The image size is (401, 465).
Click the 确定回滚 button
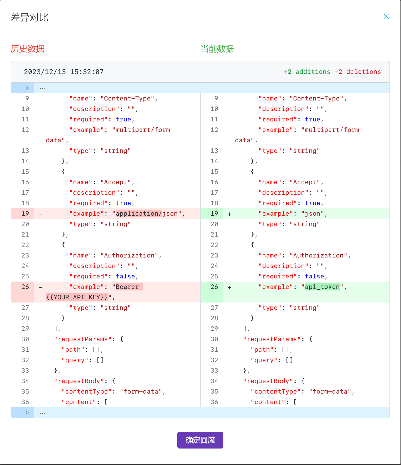pyautogui.click(x=200, y=440)
